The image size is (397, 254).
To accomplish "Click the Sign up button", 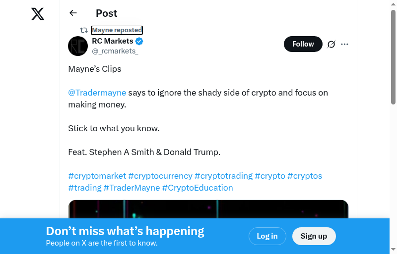I will coord(314,236).
